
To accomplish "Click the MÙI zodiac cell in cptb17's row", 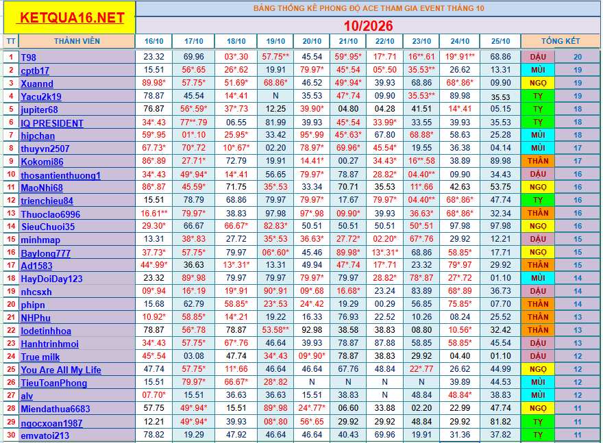I will pos(538,70).
